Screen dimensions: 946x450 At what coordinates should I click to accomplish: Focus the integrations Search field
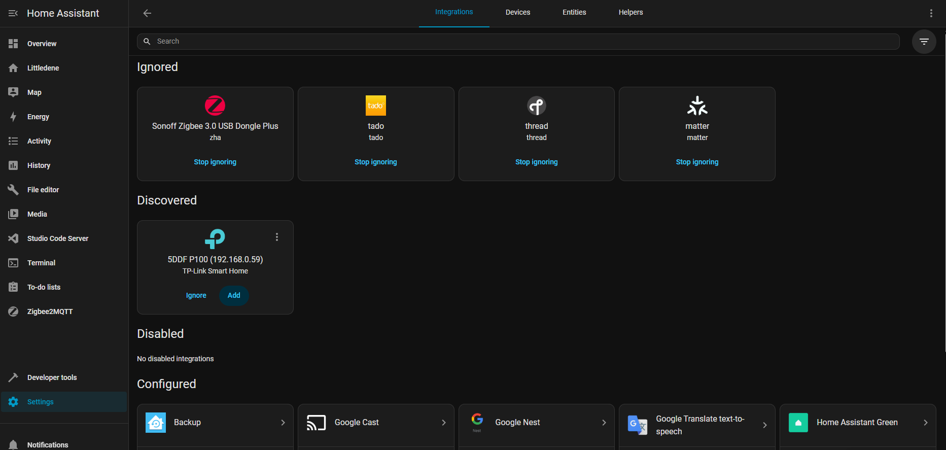[518, 42]
